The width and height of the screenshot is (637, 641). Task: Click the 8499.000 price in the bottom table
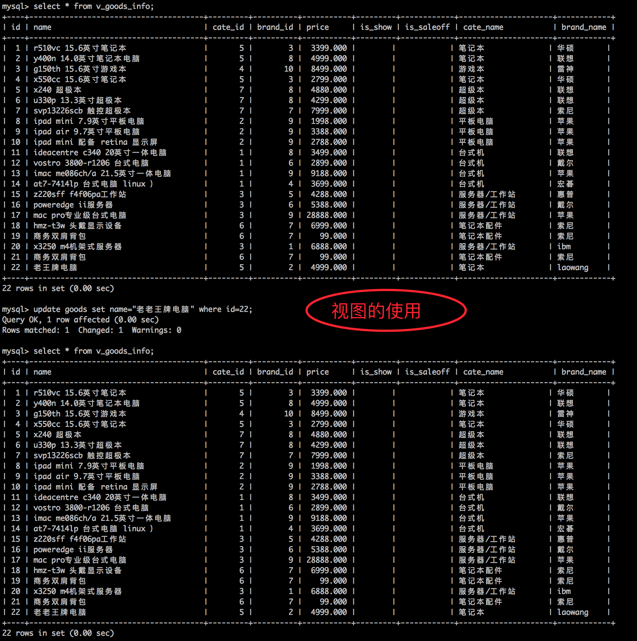pos(329,414)
